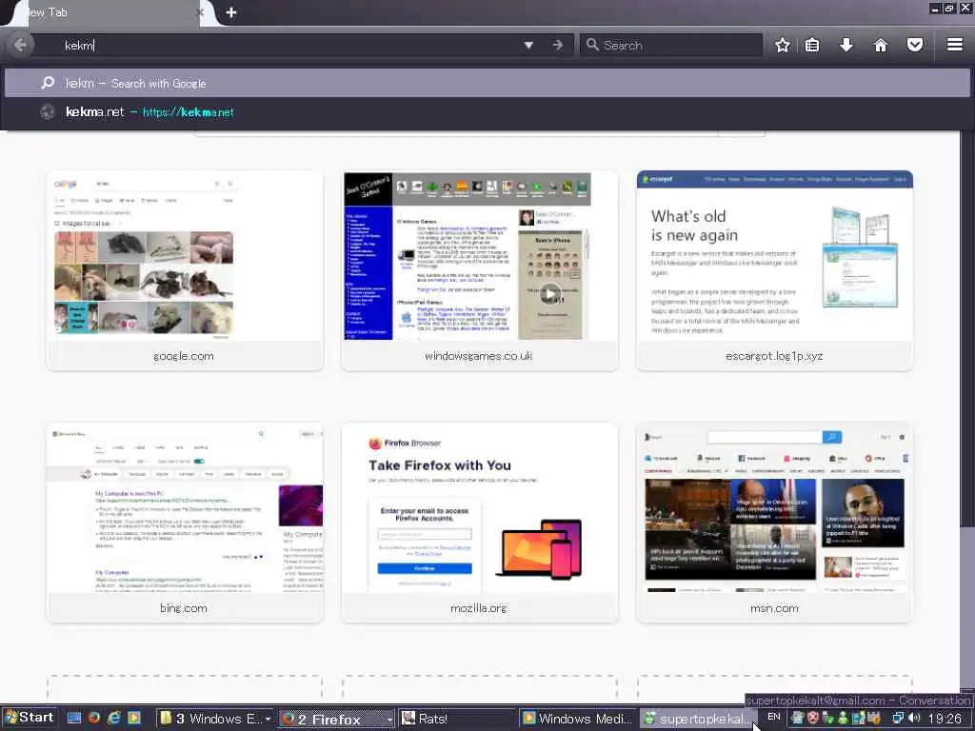This screenshot has height=731, width=975.
Task: Click the taskbar clock showing 19:26
Action: (x=945, y=719)
